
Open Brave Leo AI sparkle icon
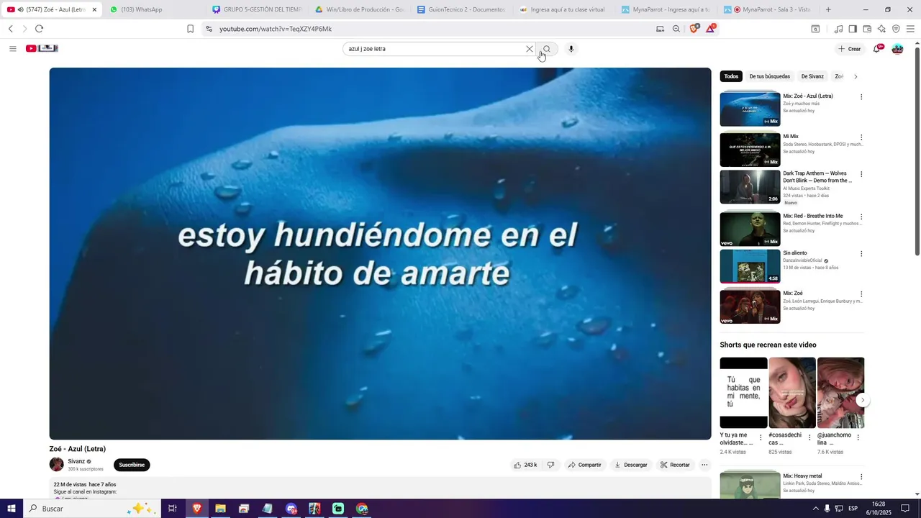click(x=881, y=29)
